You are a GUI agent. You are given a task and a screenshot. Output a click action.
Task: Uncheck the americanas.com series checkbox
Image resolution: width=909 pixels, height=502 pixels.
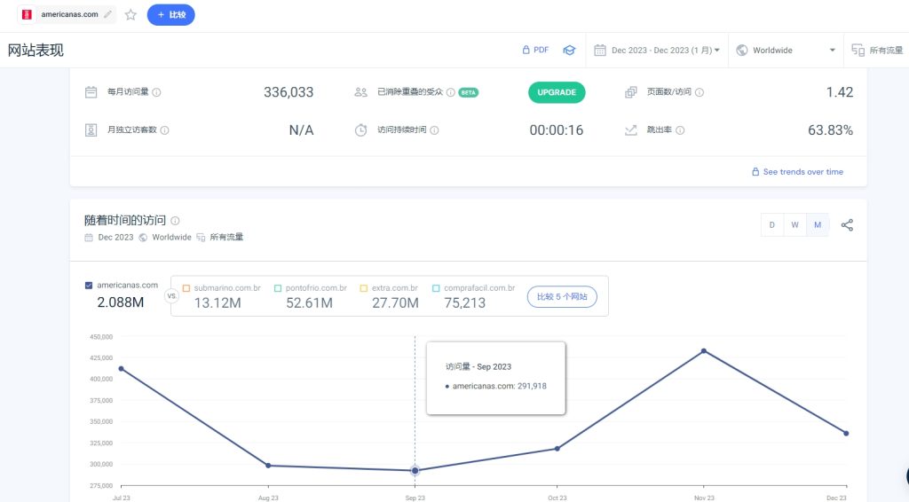(89, 286)
